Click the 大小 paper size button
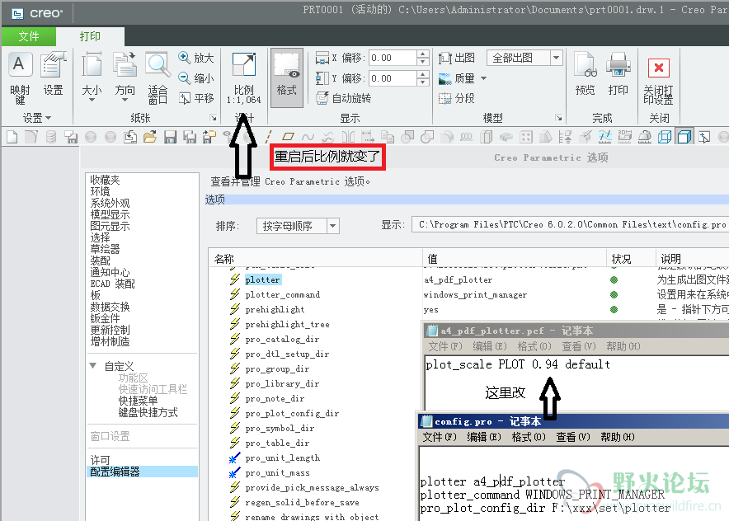Viewport: 729px width, 521px height. tap(92, 77)
